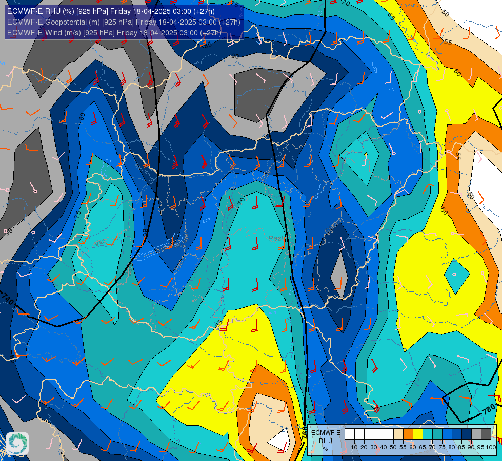The image size is (502, 461).
Task: Pick the light gray 90–95 legend swatch
Action: click(476, 434)
